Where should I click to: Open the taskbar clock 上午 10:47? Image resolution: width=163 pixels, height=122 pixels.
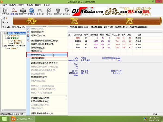(154, 119)
